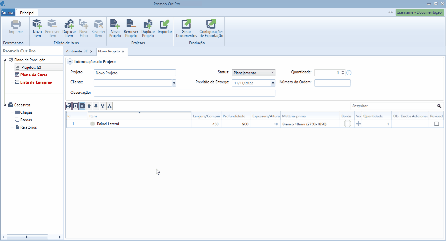Click the Pesquisar search box
This screenshot has width=446, height=241.
click(394, 106)
